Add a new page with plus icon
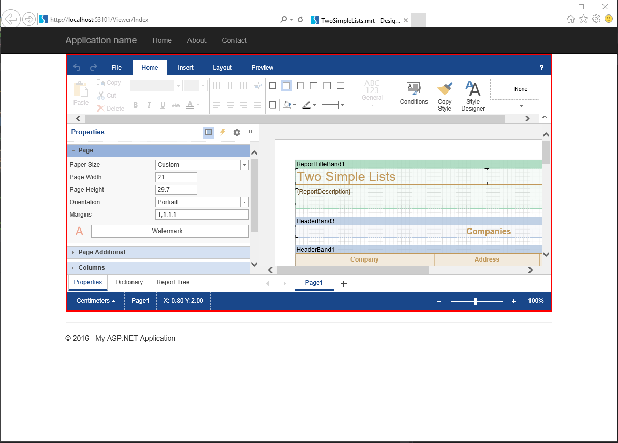Image resolution: width=618 pixels, height=443 pixels. pyautogui.click(x=344, y=283)
